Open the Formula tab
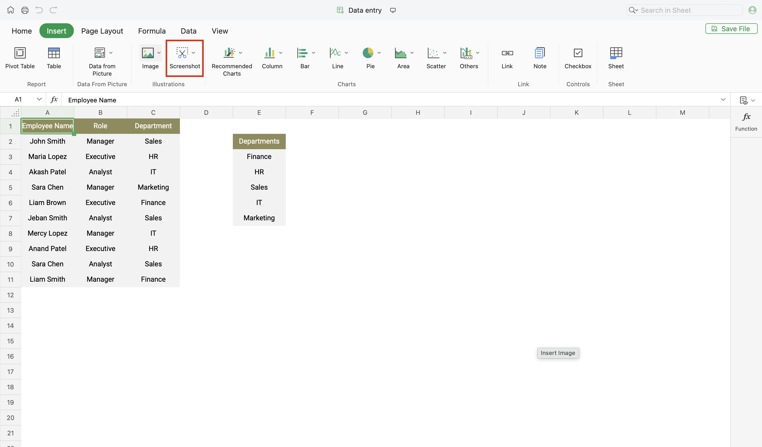 click(152, 31)
